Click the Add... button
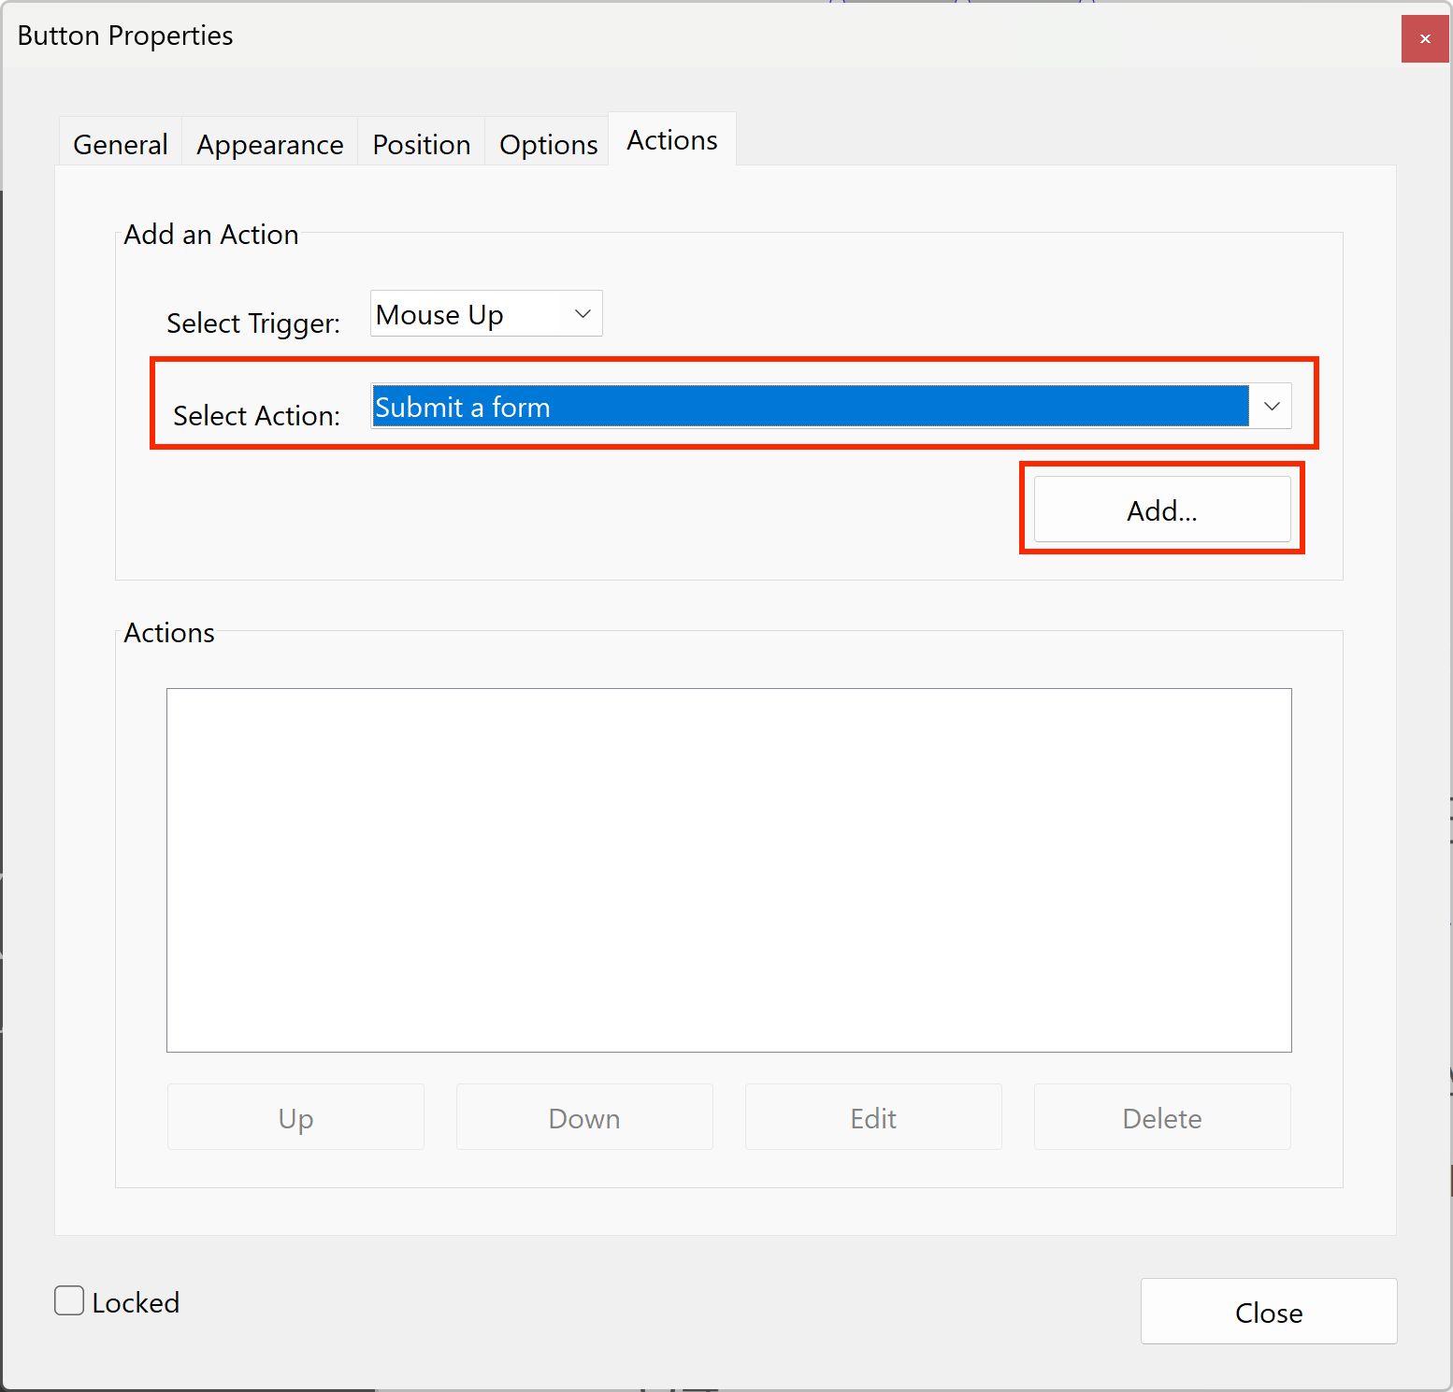Image resolution: width=1453 pixels, height=1392 pixels. tap(1162, 509)
